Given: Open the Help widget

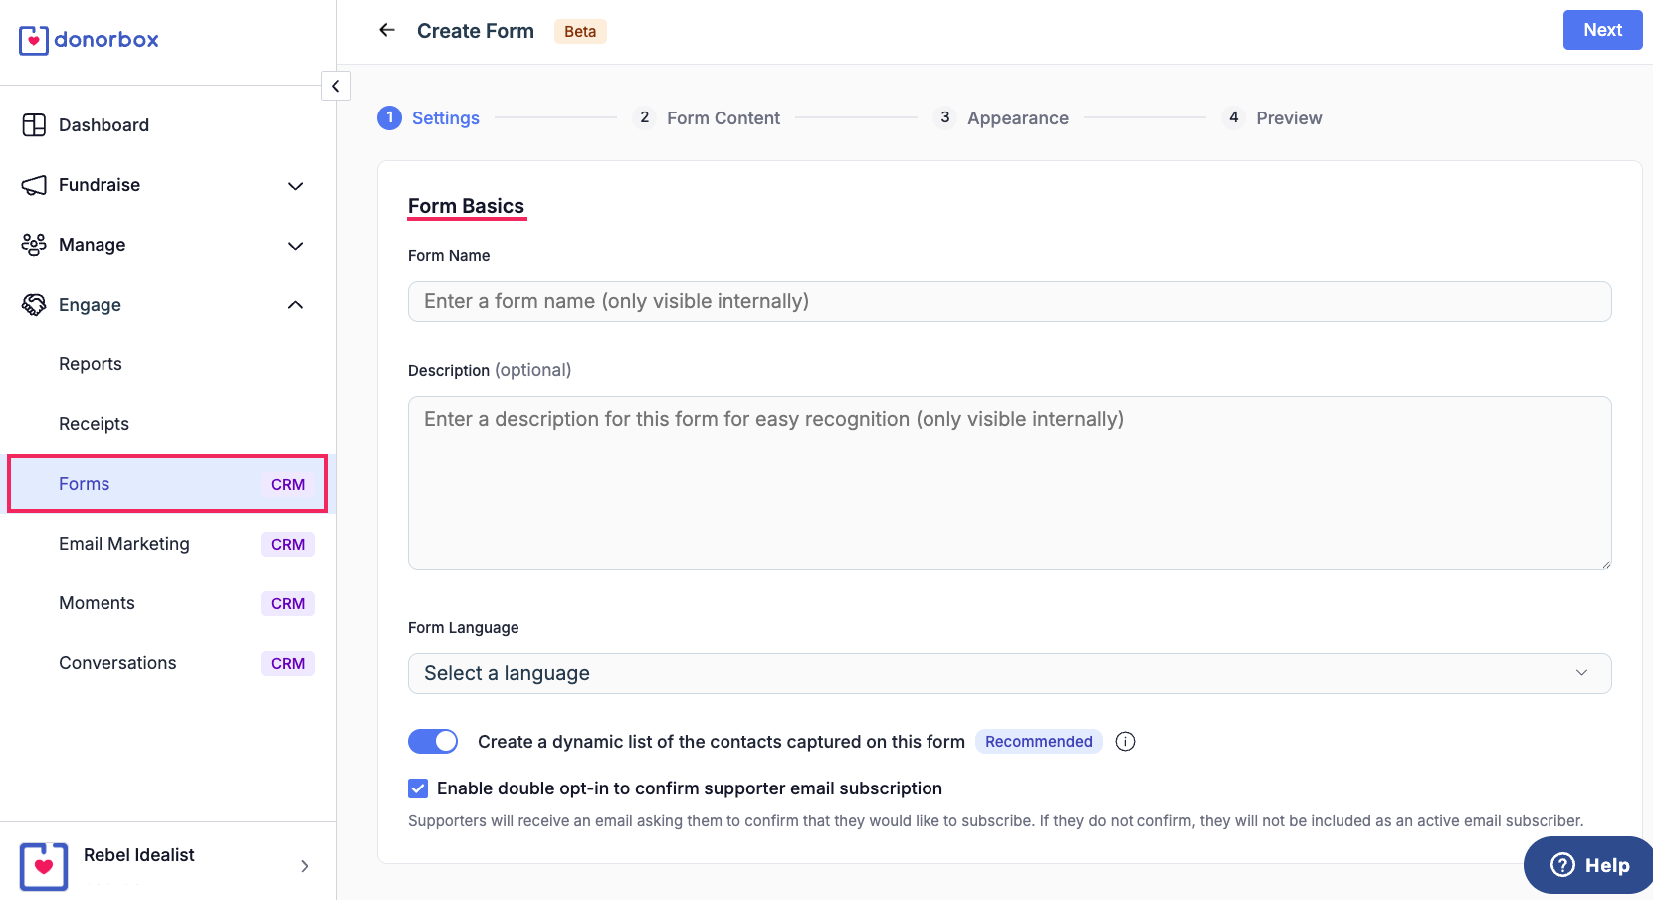Looking at the screenshot, I should [x=1589, y=865].
